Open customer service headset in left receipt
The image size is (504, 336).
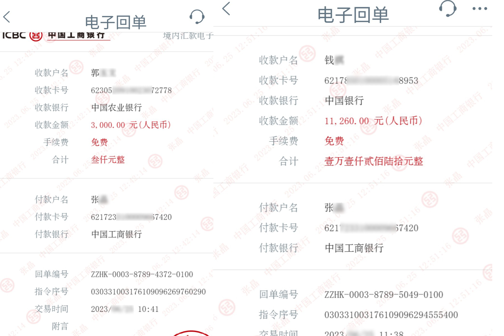point(197,17)
